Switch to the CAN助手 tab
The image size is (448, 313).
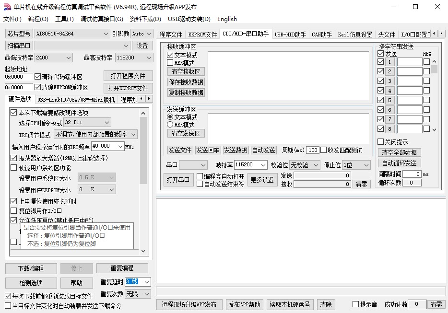[322, 35]
